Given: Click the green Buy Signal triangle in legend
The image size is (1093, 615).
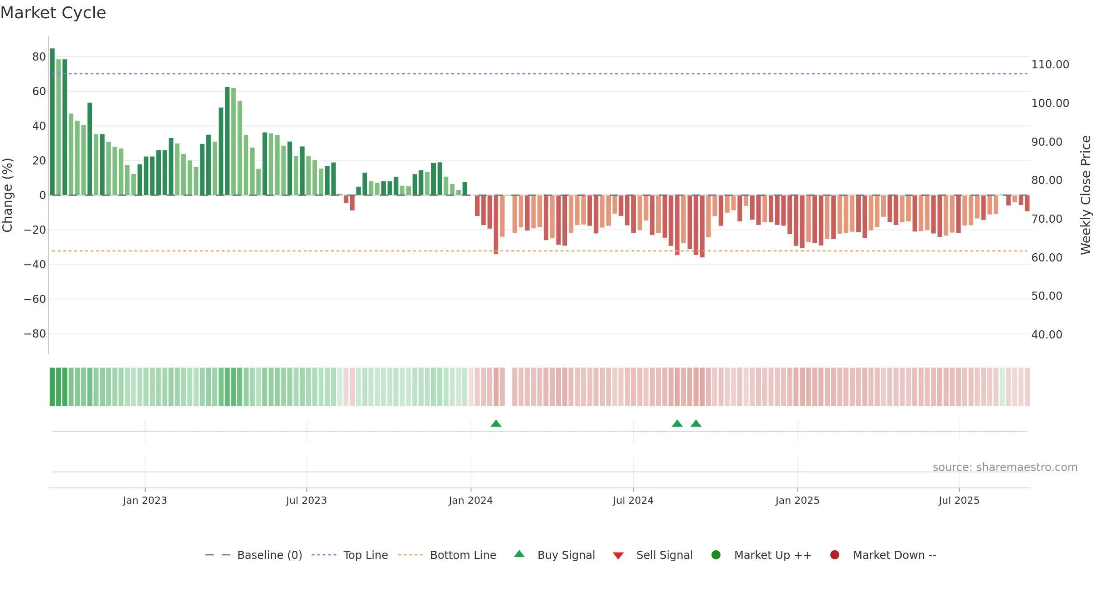Looking at the screenshot, I should click(x=519, y=554).
